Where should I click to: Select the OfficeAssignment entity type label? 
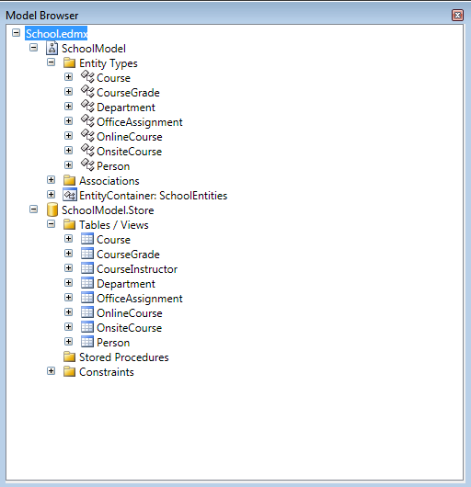pyautogui.click(x=140, y=122)
